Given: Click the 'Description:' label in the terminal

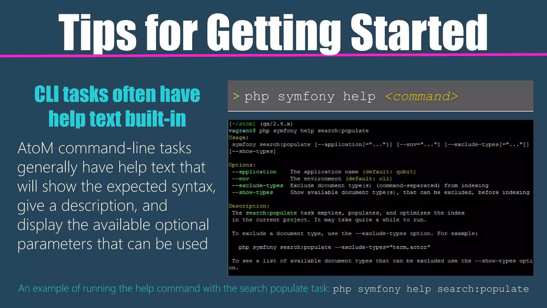Looking at the screenshot, I should [x=249, y=206].
